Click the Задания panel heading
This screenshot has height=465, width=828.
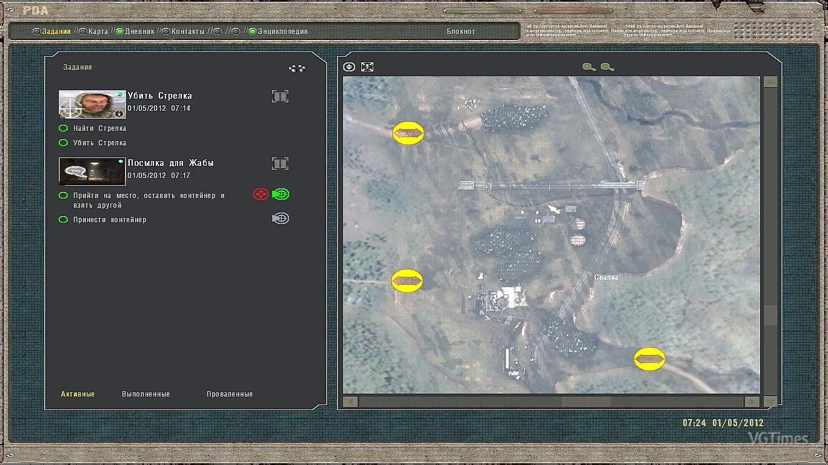(78, 67)
